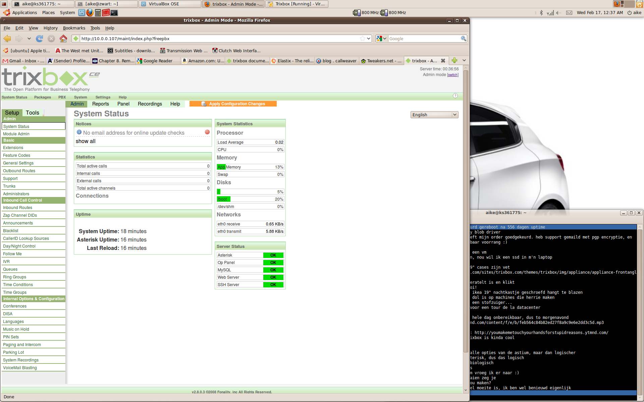The image size is (644, 402).
Task: Click the volume tray icon
Action: (x=558, y=13)
